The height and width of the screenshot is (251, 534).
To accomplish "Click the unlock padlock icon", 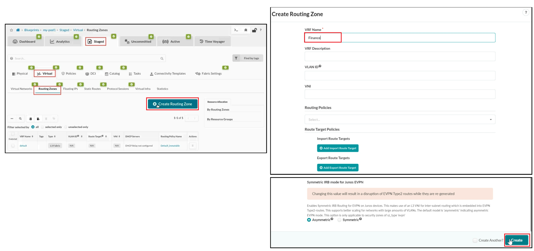I will (x=254, y=30).
